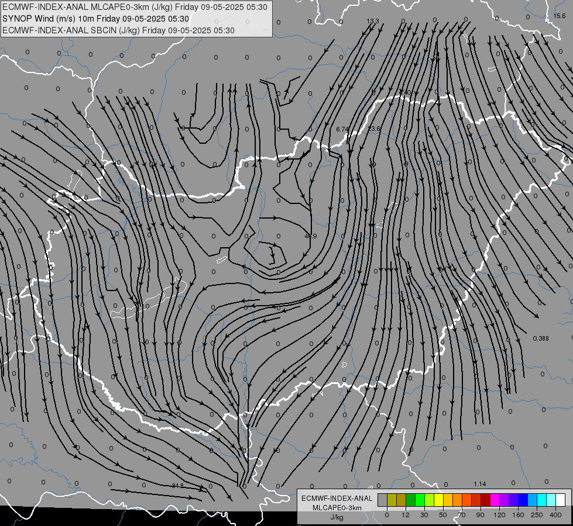
Task: Click the dark red legend swatch
Action: (486, 500)
